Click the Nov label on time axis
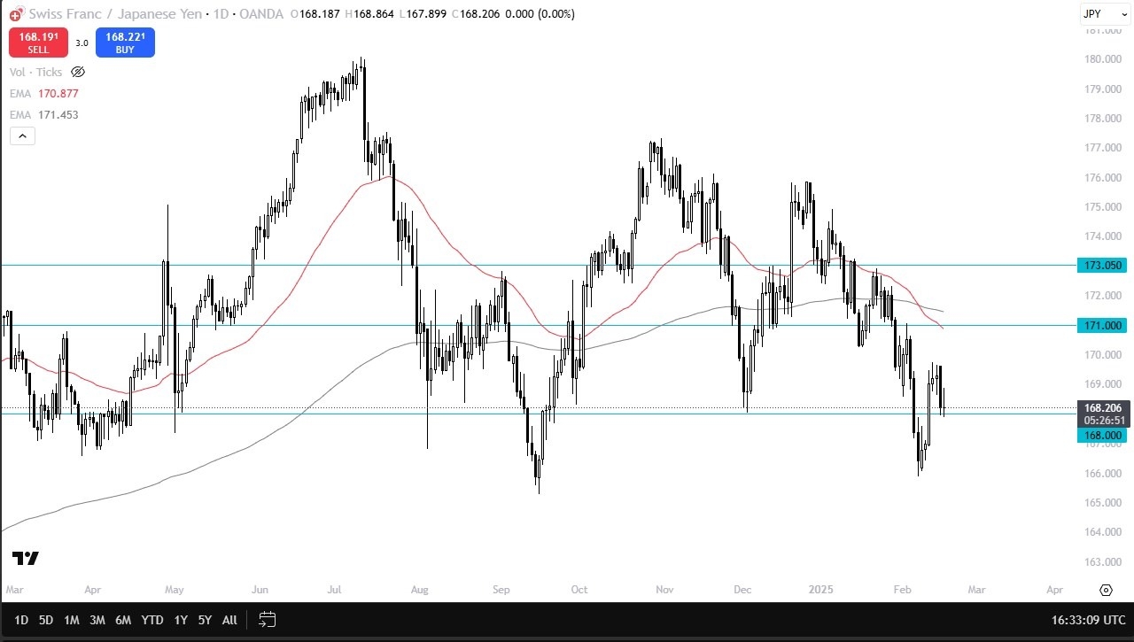Image resolution: width=1134 pixels, height=642 pixels. [663, 589]
